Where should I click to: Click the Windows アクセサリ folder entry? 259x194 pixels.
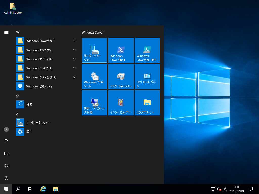point(47,50)
